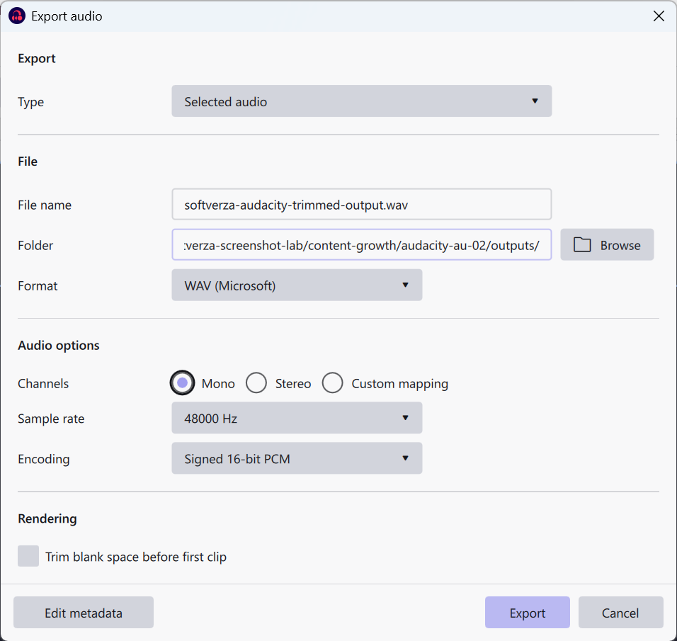Close the Export audio dialog
This screenshot has width=677, height=641.
click(x=659, y=16)
